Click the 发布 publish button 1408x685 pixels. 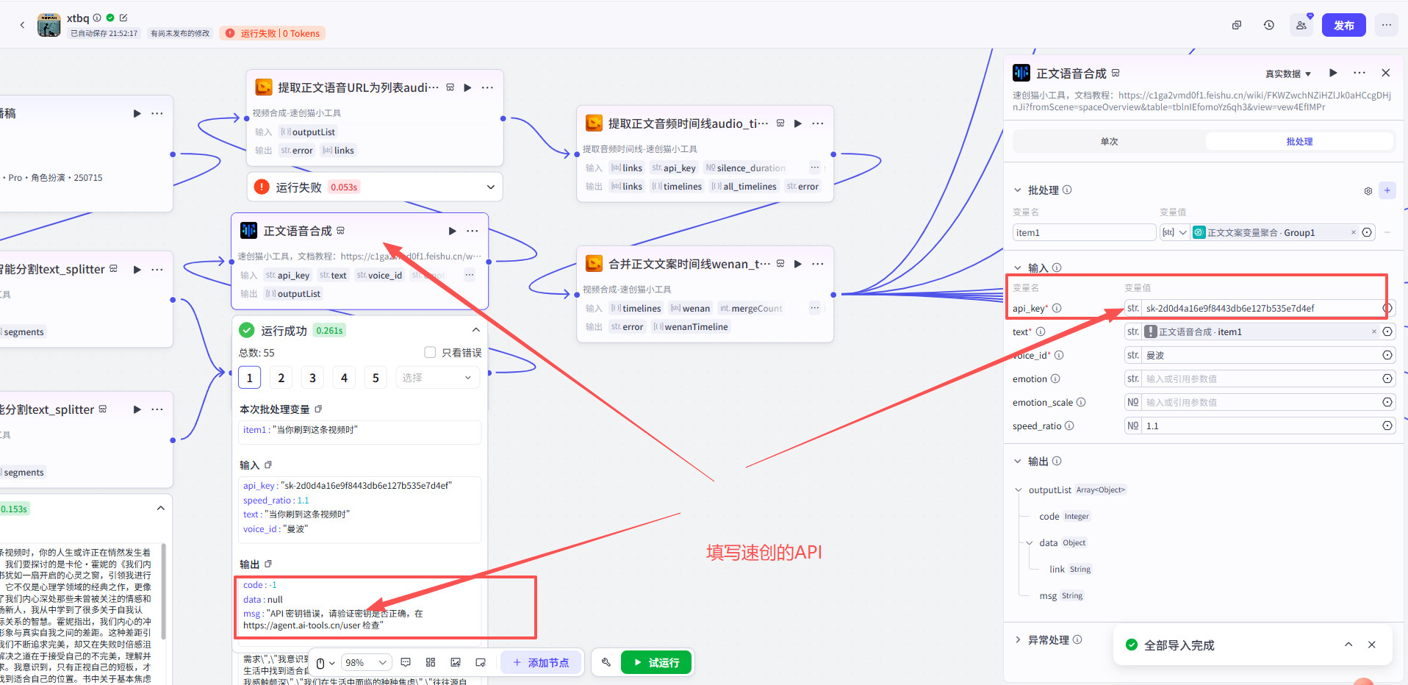(1343, 25)
